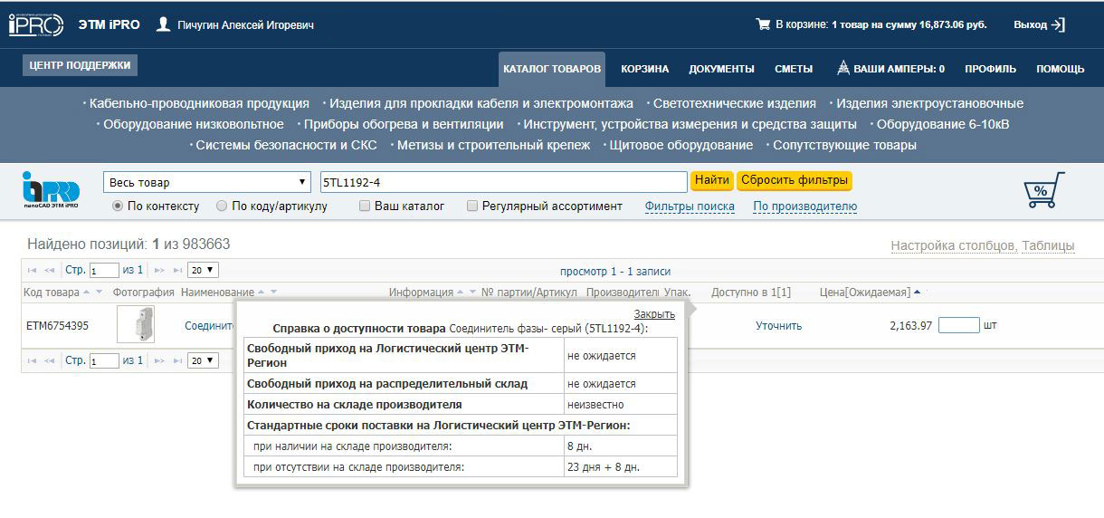Open Каталог товаров tab
The width and height of the screenshot is (1104, 518).
(x=552, y=69)
